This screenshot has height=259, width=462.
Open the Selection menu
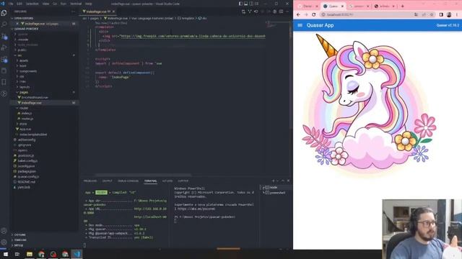[32, 4]
